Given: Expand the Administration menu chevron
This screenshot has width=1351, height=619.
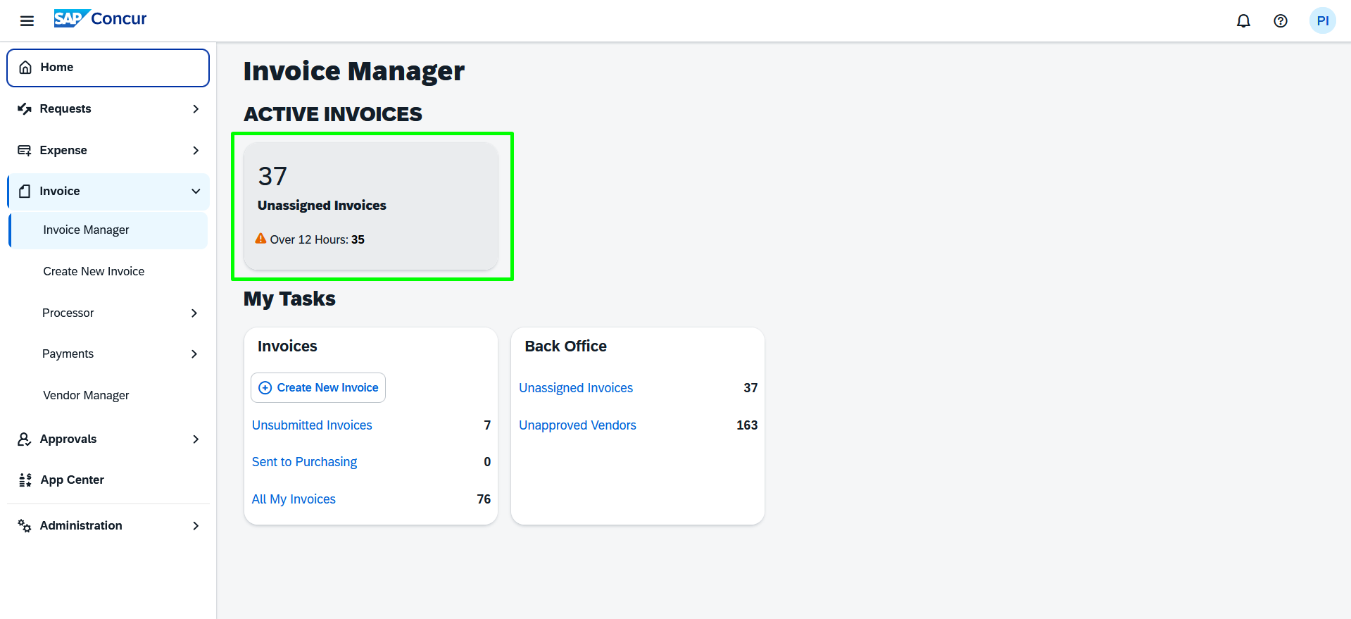Looking at the screenshot, I should 196,526.
